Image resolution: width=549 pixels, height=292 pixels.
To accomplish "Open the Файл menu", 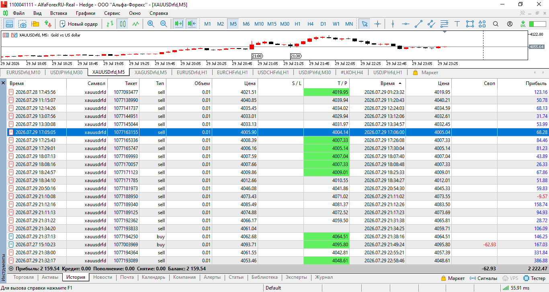I will point(18,13).
